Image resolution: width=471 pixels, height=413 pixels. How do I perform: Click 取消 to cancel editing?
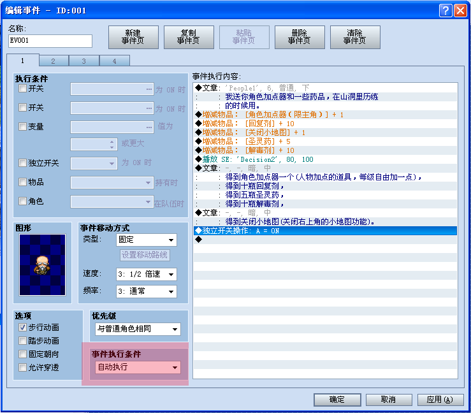point(389,400)
